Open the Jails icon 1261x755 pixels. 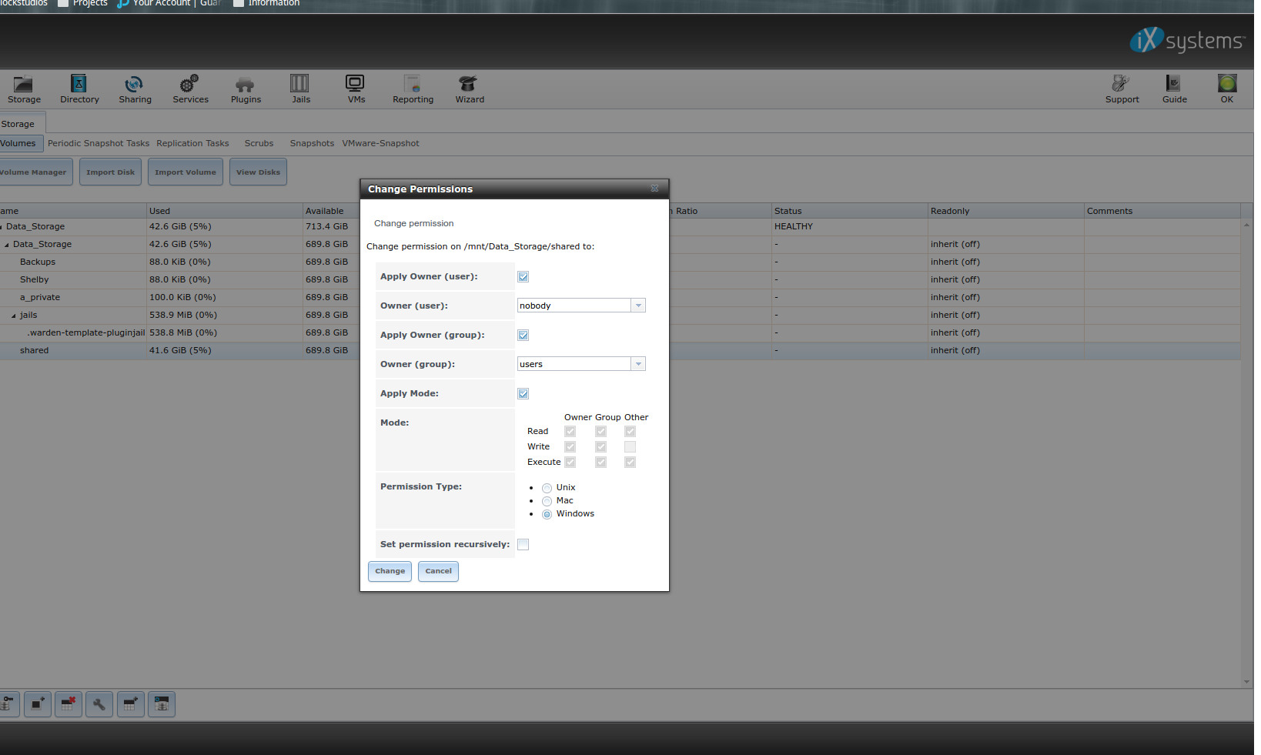(x=299, y=83)
